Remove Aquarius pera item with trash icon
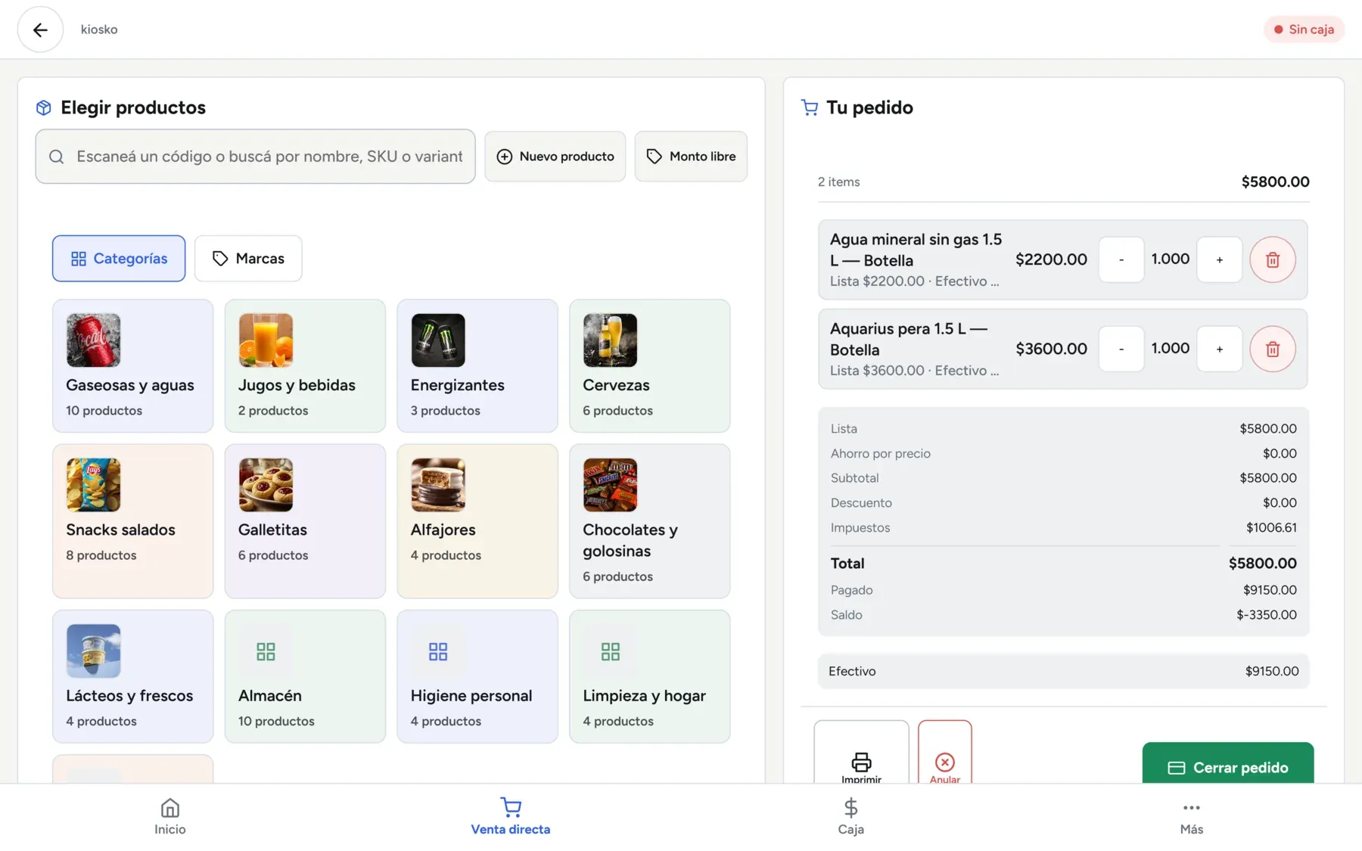Screen dimensions: 1362x851 coord(1272,349)
